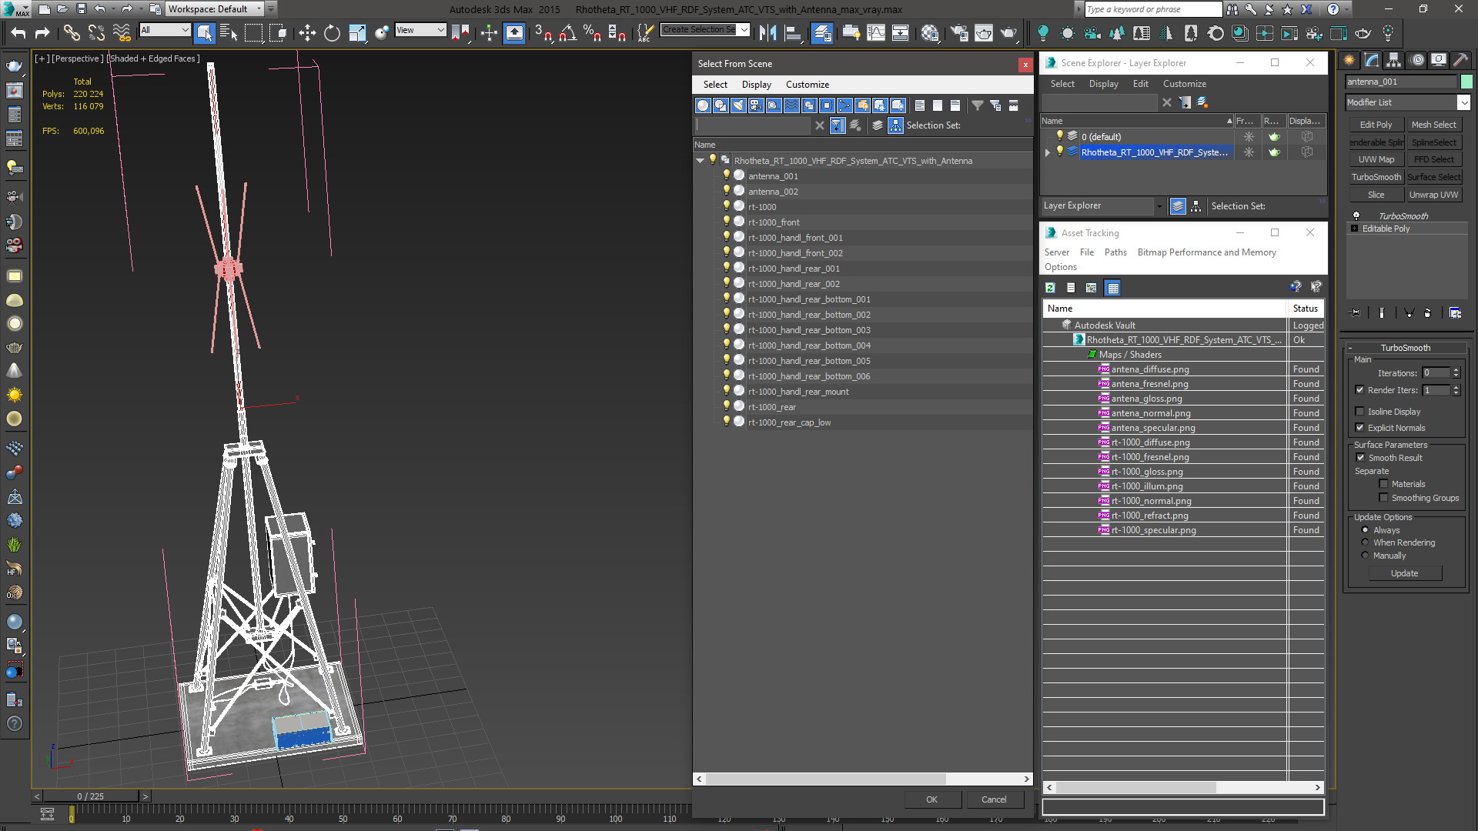Open the reference coordinate View dropdown
Screen dimensions: 1478x831
click(x=420, y=30)
